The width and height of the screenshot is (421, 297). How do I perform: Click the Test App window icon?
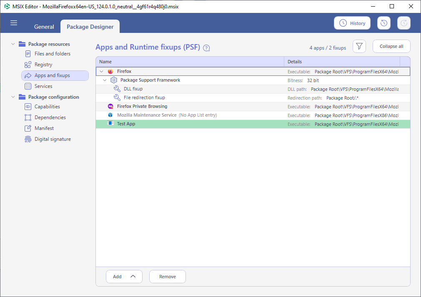pyautogui.click(x=110, y=123)
